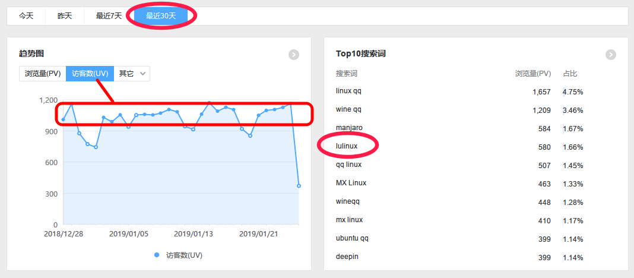
Task: Open trend chart details arrow icon
Action: (293, 55)
